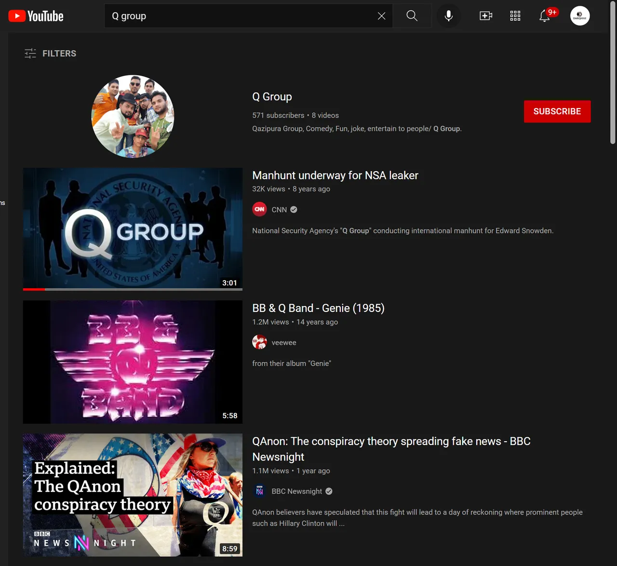Click the veewee channel avatar icon

click(259, 342)
